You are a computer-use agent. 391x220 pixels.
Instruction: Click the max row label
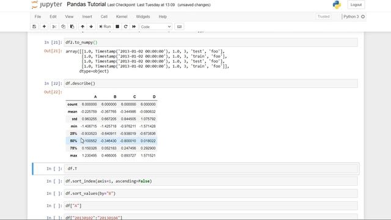pos(73,155)
